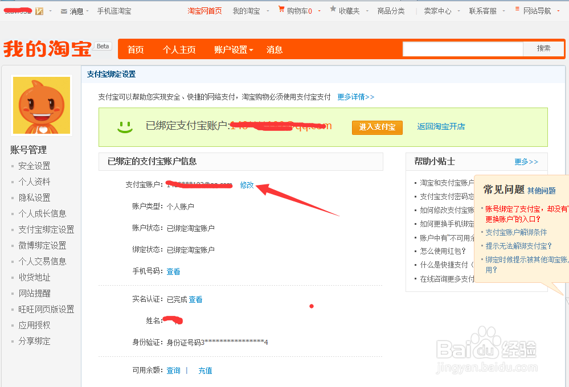Click 查看 next to 手机号码
The width and height of the screenshot is (569, 387).
pos(173,271)
